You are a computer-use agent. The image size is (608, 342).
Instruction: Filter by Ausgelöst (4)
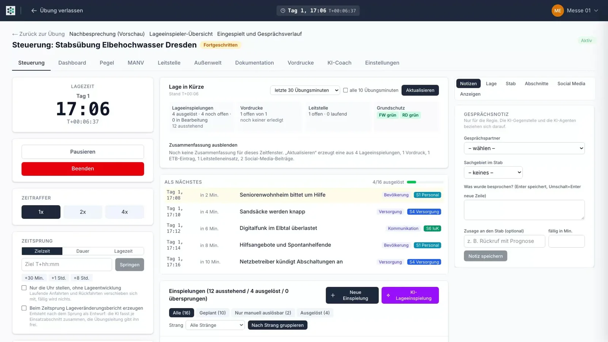pyautogui.click(x=315, y=313)
